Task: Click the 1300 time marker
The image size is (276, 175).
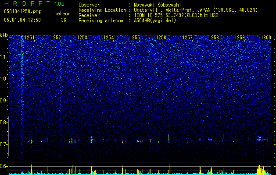Action: 266,38
